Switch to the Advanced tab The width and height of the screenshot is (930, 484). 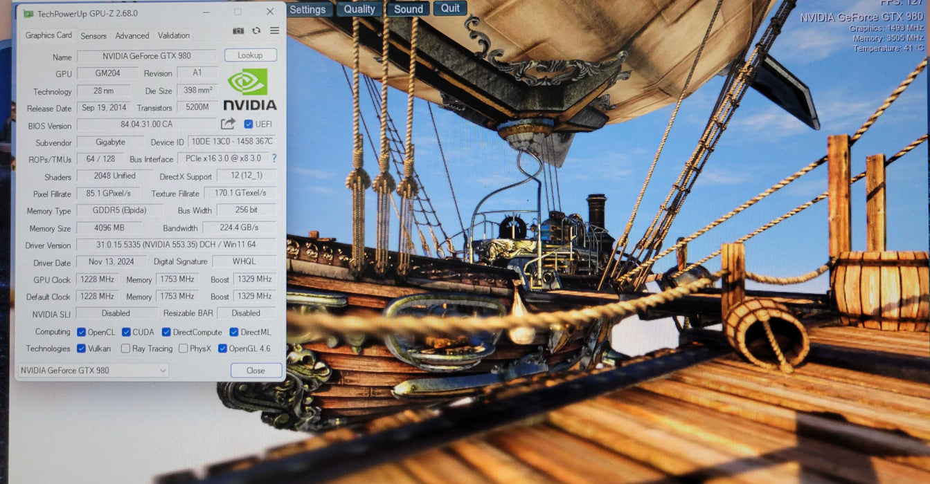132,36
